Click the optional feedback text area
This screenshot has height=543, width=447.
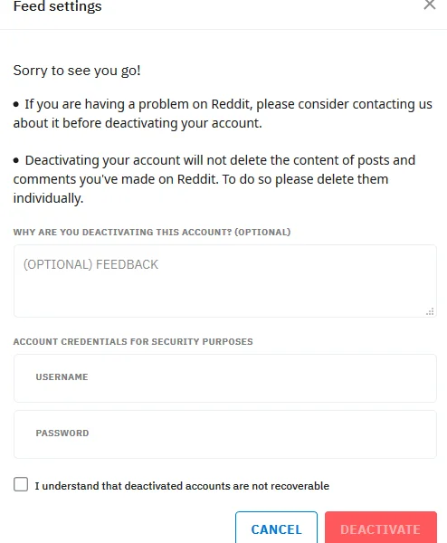point(225,281)
